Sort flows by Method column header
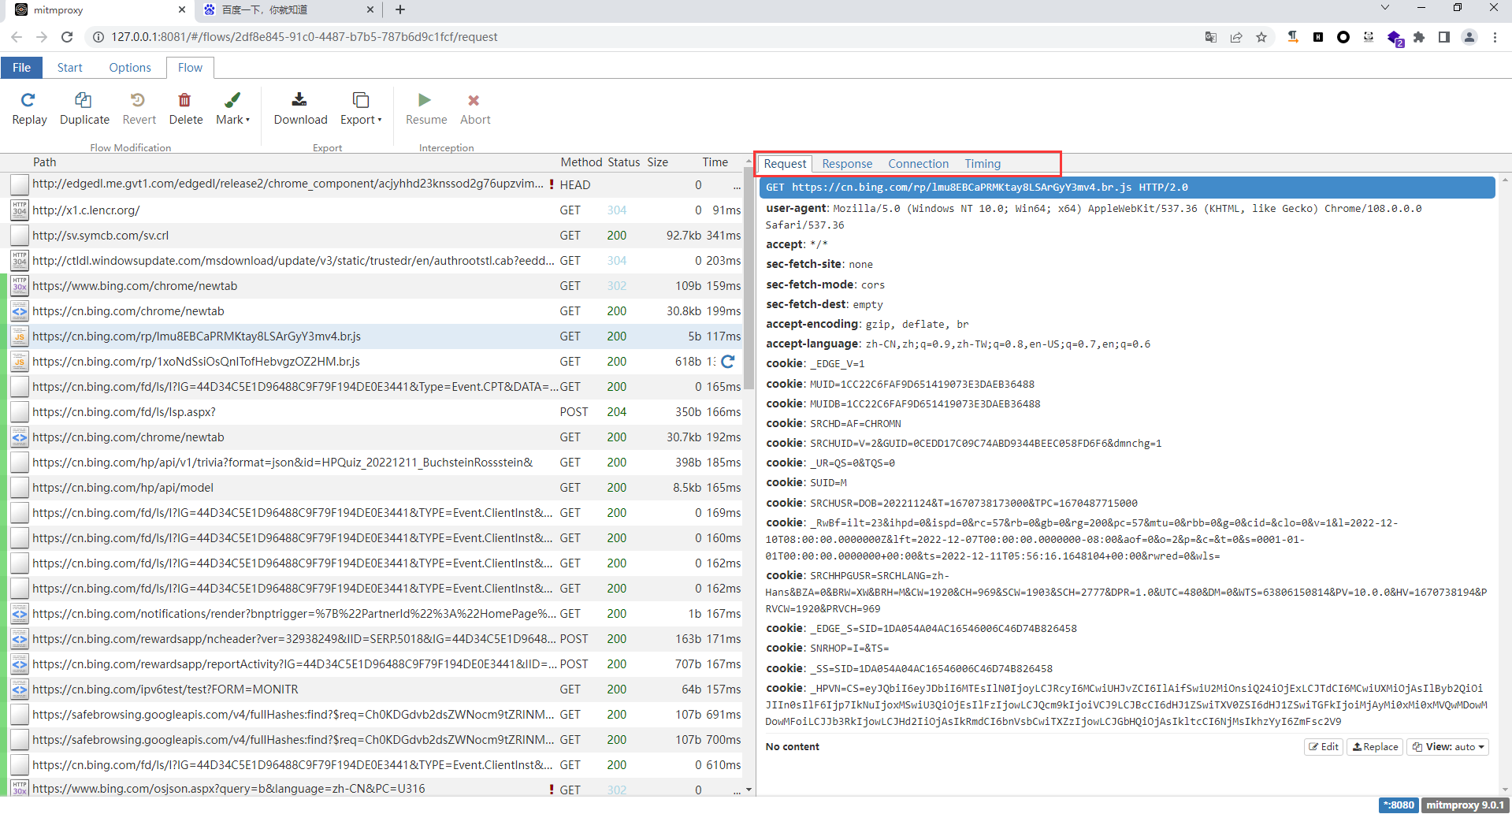Screen dimensions: 1512x814 [x=581, y=162]
